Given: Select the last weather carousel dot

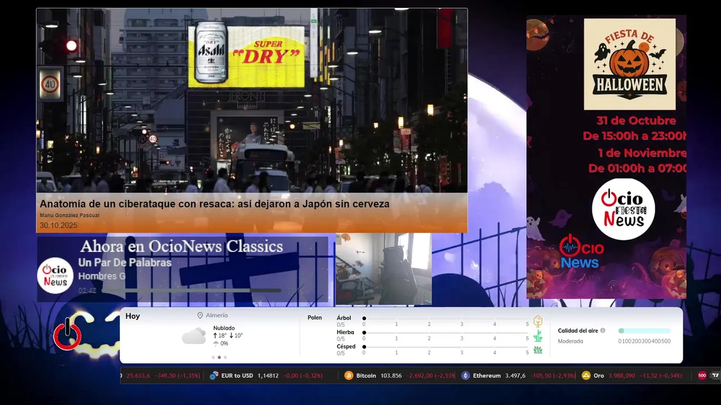Looking at the screenshot, I should click(225, 357).
